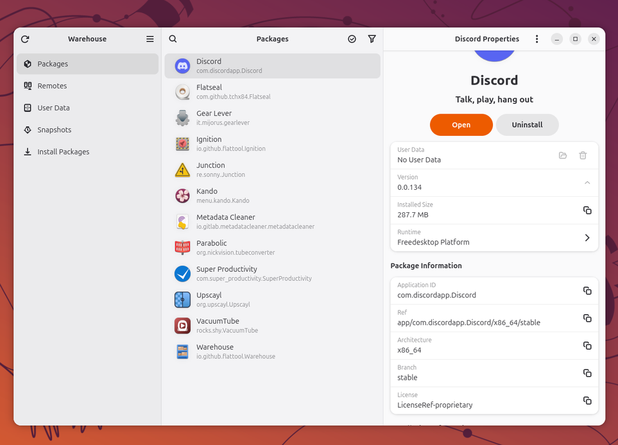Select the Super Productivity checkmark icon
This screenshot has height=445, width=618.
point(182,274)
